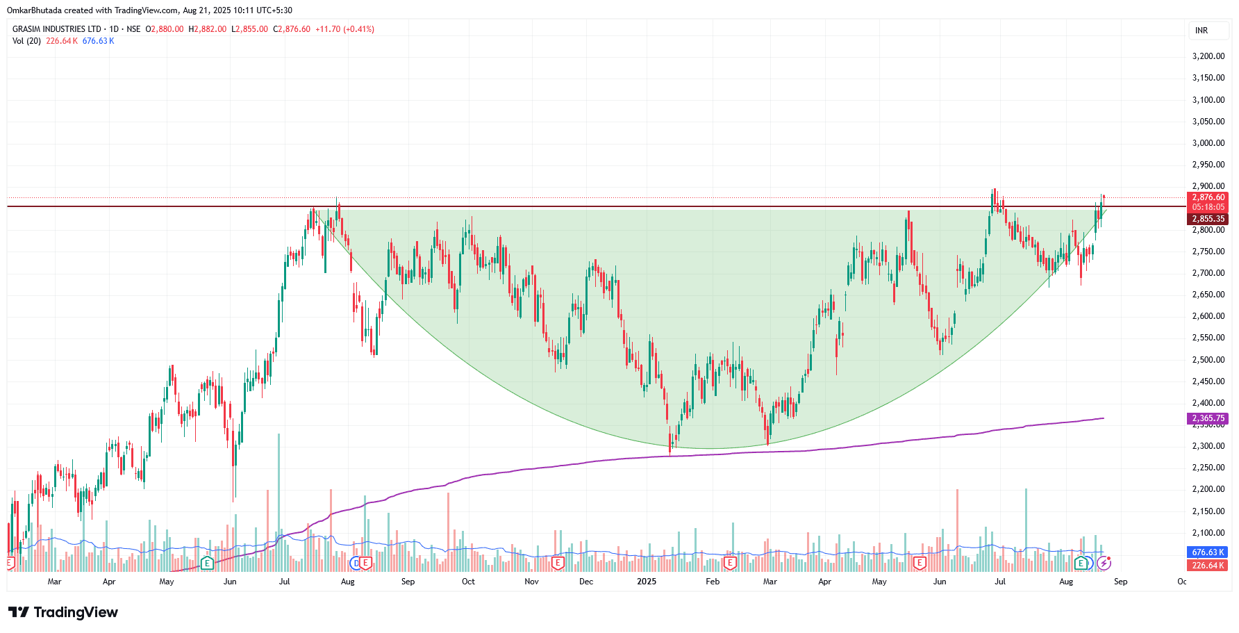Click the 2,200.00 price axis label
1239x633 pixels.
(1208, 489)
